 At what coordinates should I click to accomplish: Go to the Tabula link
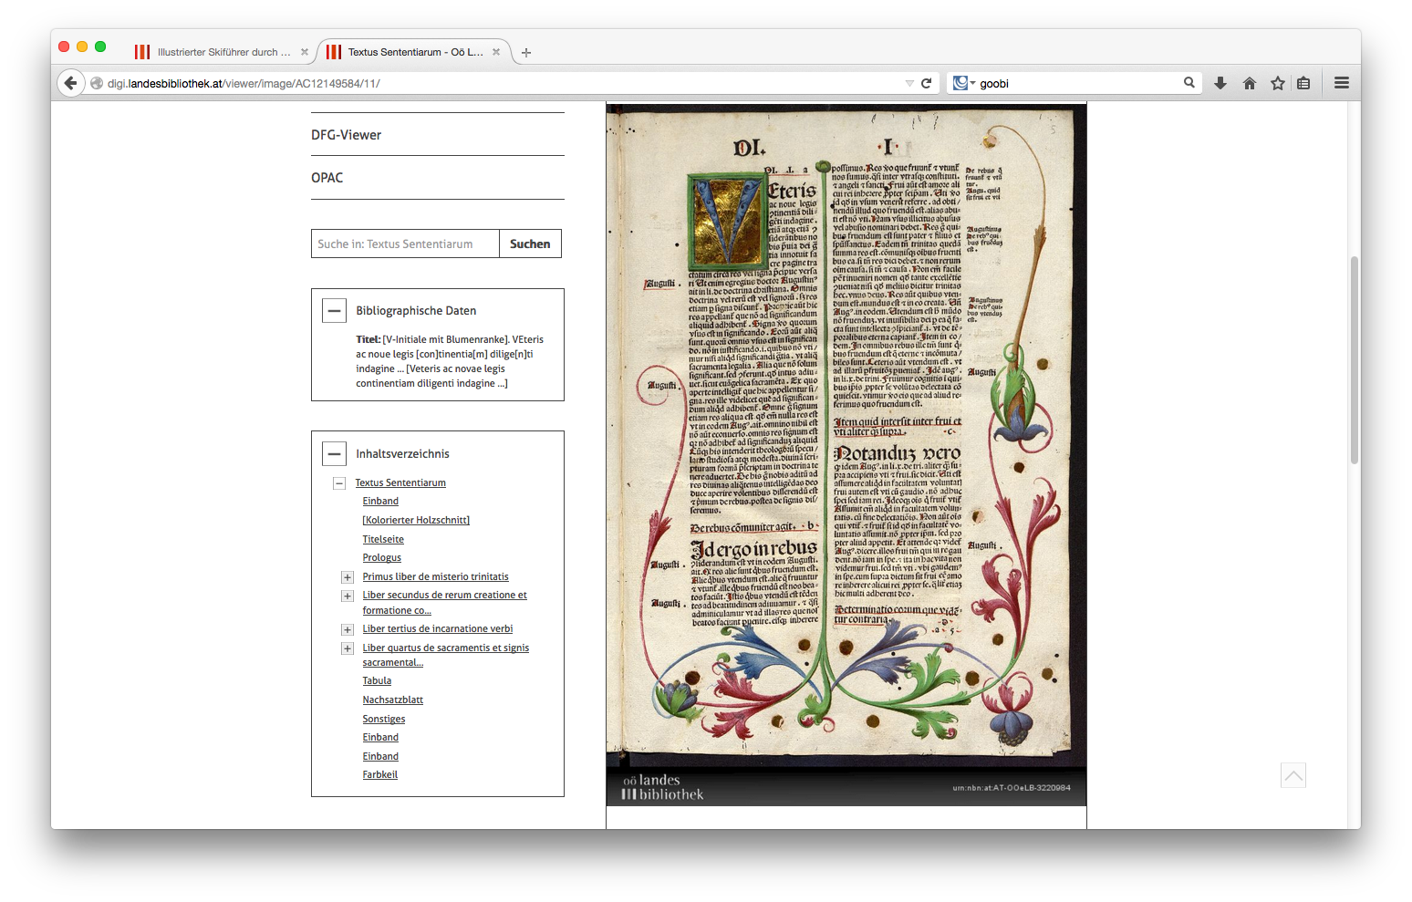point(377,681)
